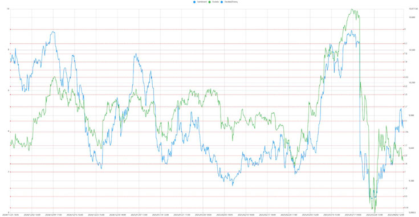Image resolution: width=419 pixels, height=217 pixels.
Task: Click the green line's lowest point near 2025/03/24
Action: click(x=375, y=212)
